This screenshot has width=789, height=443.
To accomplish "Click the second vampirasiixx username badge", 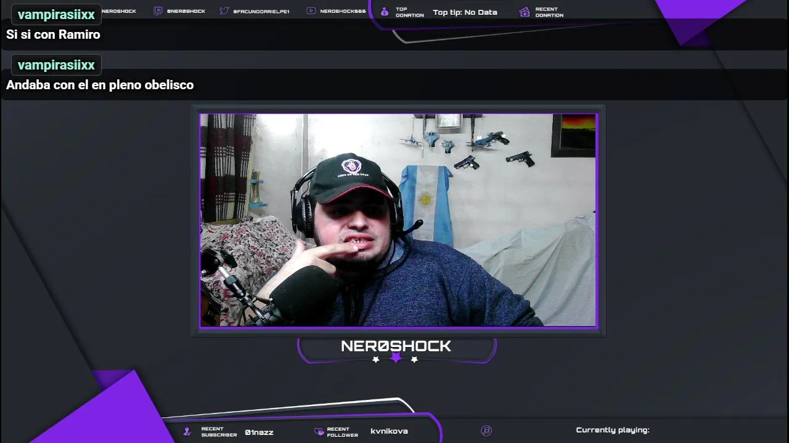I will [56, 65].
